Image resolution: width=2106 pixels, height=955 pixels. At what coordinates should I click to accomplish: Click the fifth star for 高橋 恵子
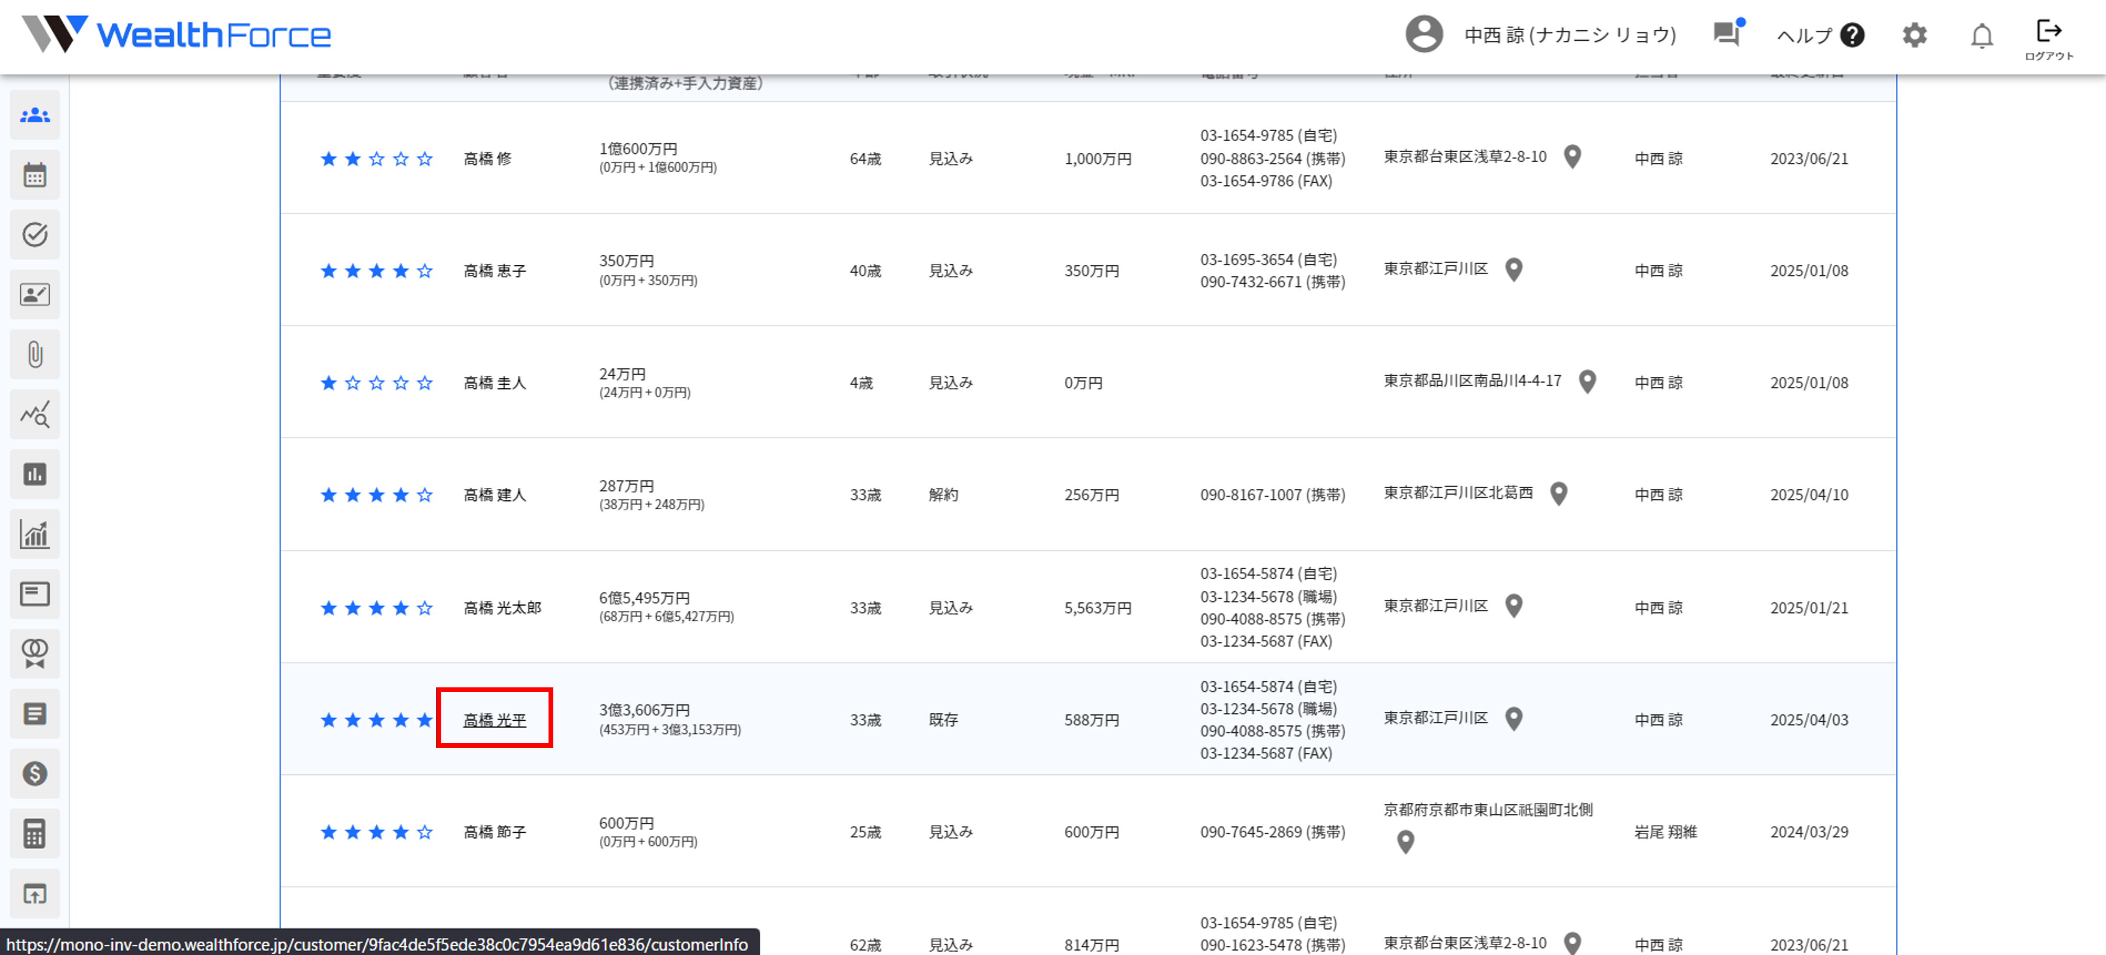pos(424,270)
